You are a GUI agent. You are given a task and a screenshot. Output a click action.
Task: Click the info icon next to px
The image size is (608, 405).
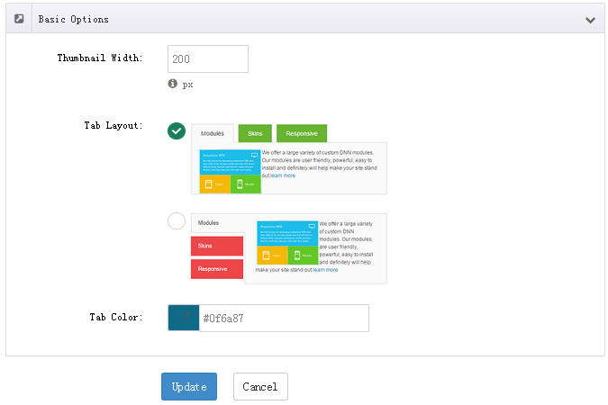(173, 84)
